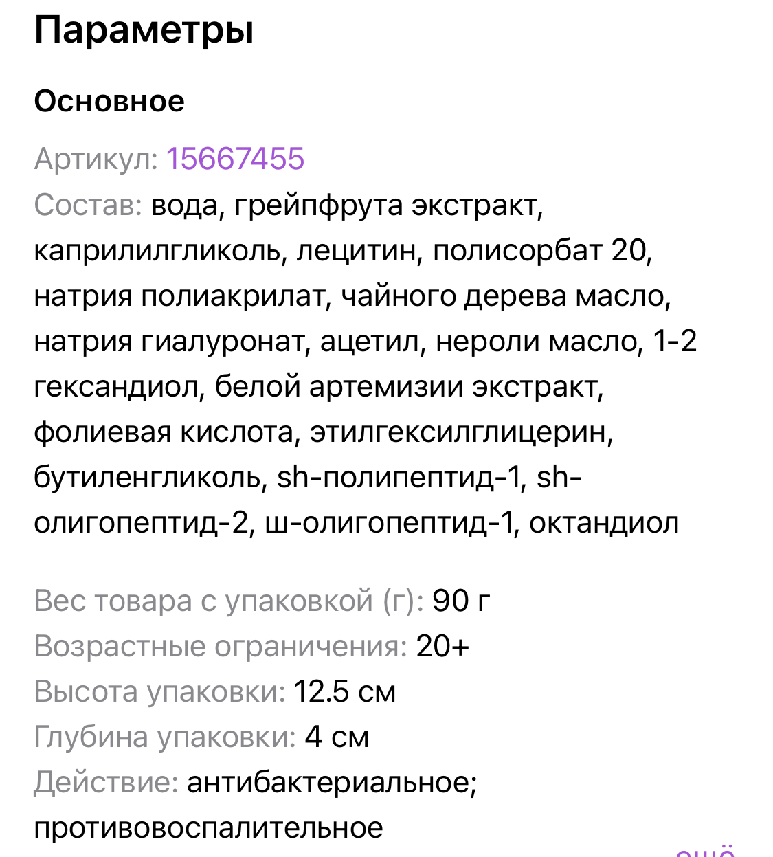This screenshot has height=857, width=773.
Task: Click the 'Артикул:' label
Action: point(96,159)
